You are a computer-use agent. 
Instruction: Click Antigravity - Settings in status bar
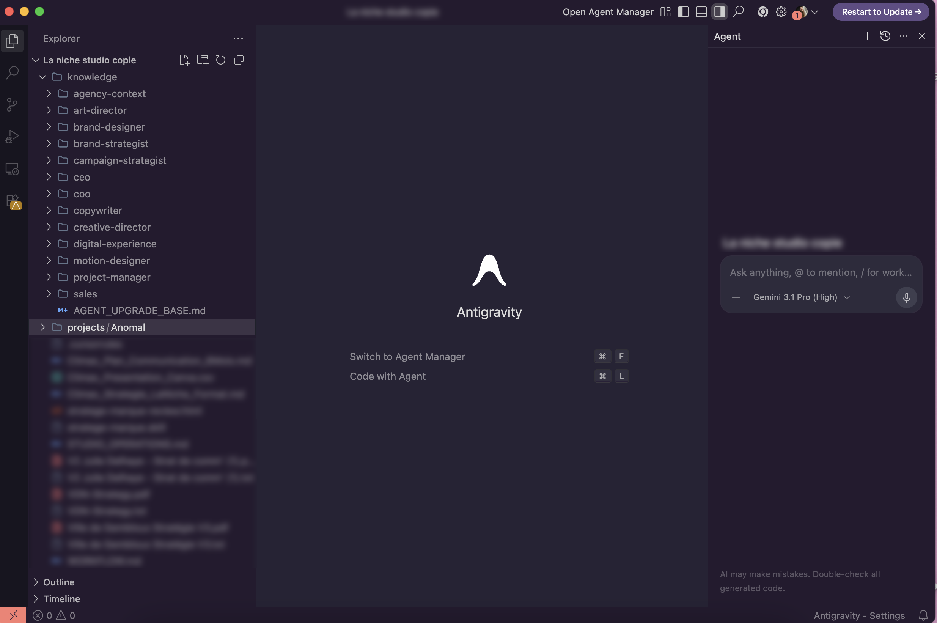859,615
